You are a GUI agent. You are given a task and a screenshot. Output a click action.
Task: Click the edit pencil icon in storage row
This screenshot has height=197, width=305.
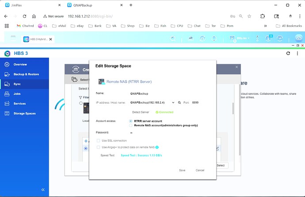click(217, 149)
